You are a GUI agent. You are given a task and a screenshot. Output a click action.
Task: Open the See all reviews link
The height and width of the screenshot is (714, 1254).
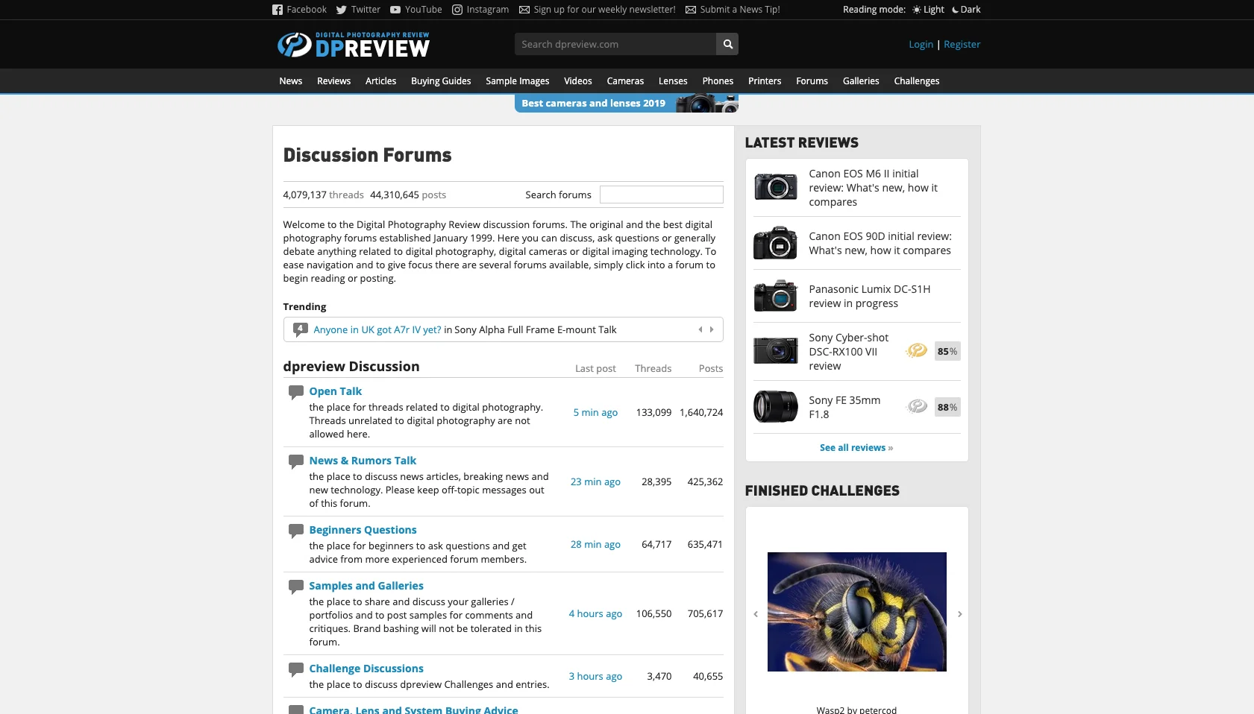pos(852,447)
